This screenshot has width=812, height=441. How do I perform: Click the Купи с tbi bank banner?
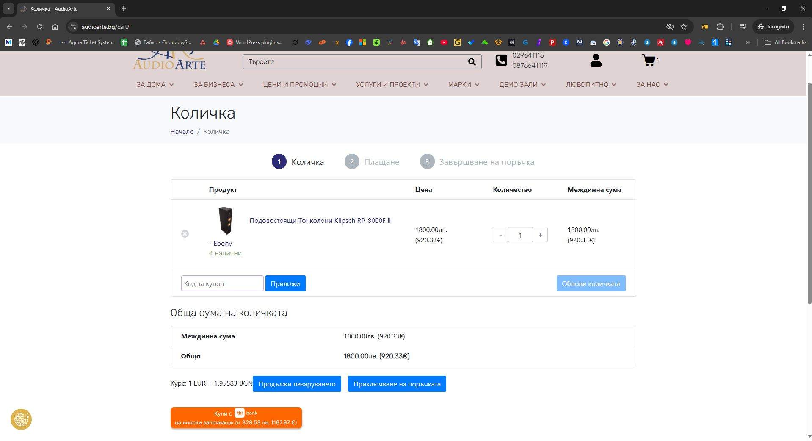coord(236,418)
